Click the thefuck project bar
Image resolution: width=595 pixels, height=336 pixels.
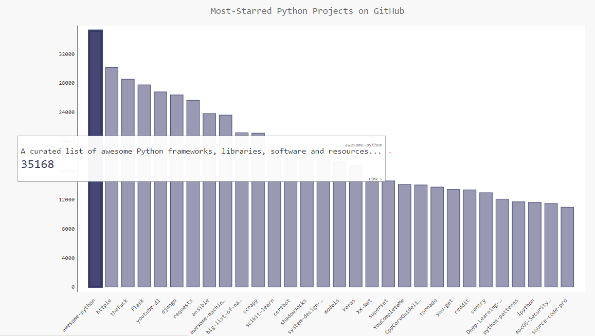click(128, 183)
